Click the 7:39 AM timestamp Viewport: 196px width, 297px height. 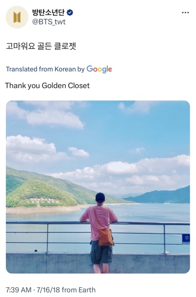[19, 290]
